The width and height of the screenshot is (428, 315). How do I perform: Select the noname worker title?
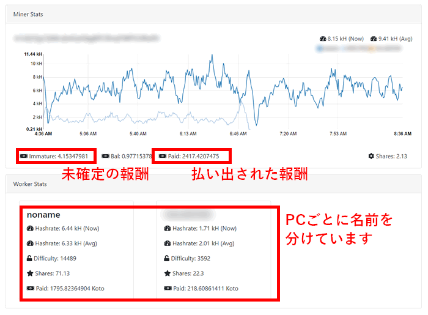pos(43,215)
